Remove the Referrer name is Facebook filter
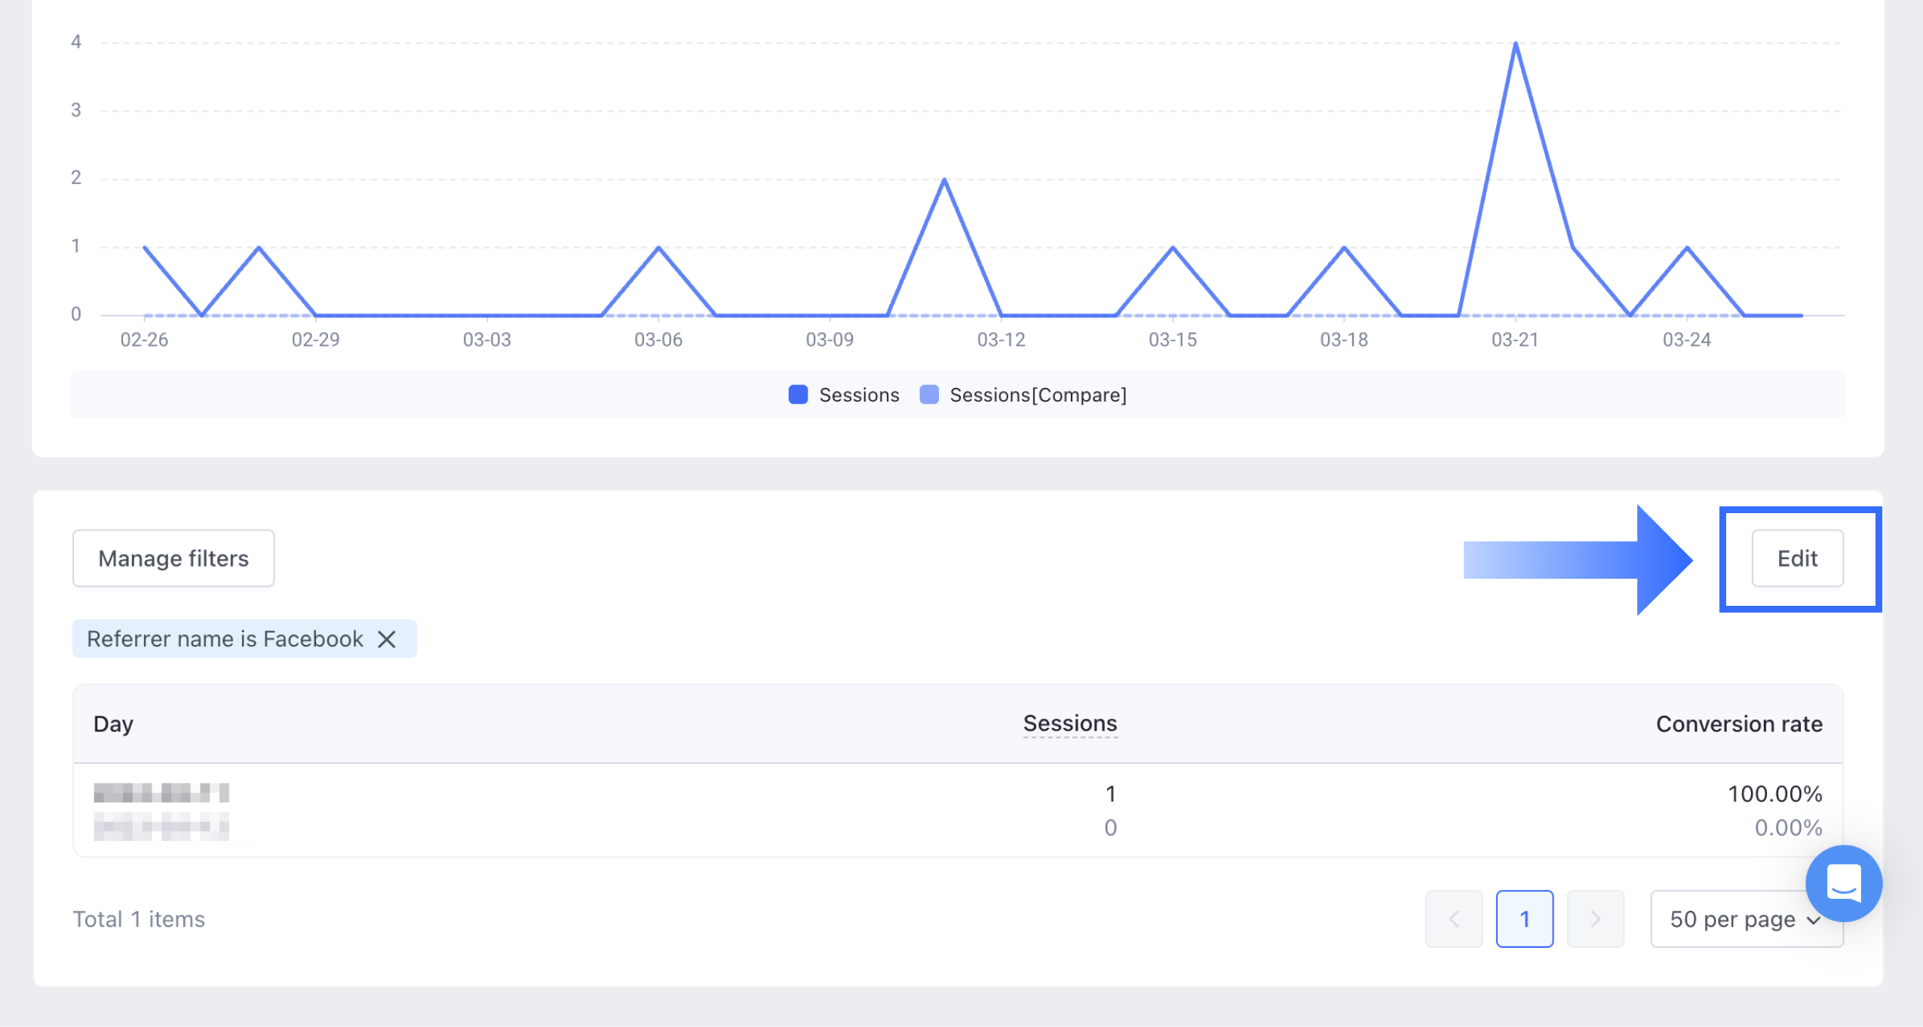The height and width of the screenshot is (1027, 1923). (x=387, y=639)
